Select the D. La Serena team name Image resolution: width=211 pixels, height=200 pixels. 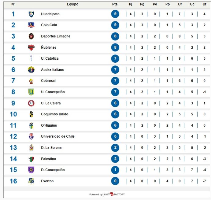(51, 148)
